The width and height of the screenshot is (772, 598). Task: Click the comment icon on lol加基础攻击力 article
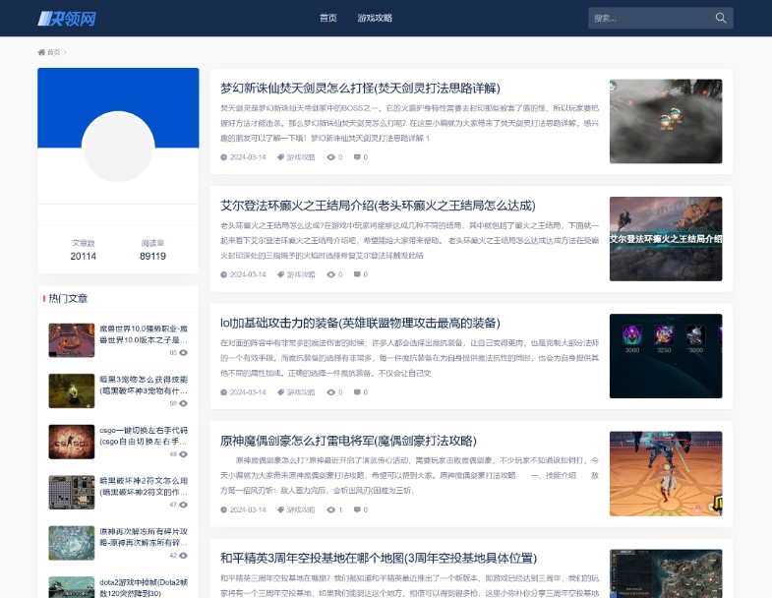[x=357, y=392]
